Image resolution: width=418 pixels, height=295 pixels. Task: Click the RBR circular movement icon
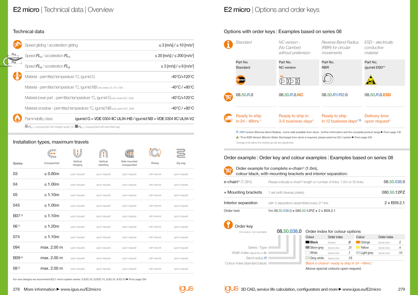tap(328, 79)
